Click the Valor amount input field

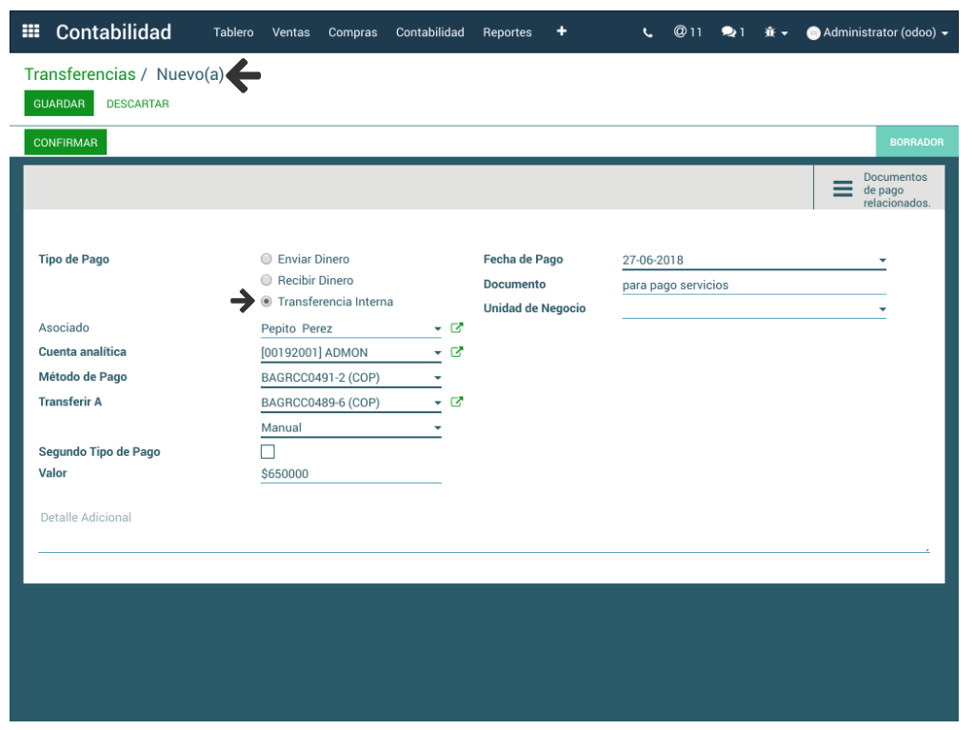pos(350,474)
